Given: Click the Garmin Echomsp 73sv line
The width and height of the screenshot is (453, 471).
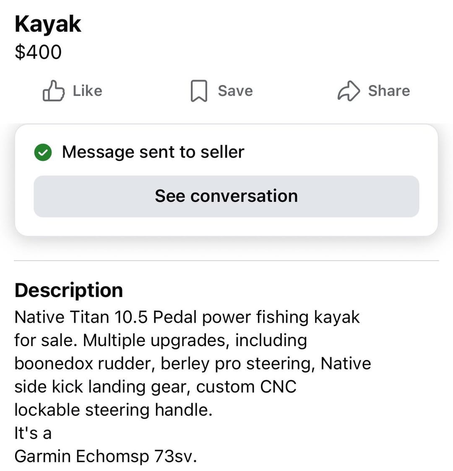Looking at the screenshot, I should pos(105,456).
